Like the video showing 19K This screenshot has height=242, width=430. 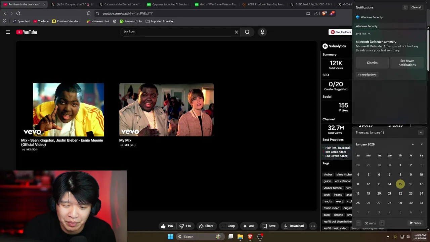pos(167,226)
